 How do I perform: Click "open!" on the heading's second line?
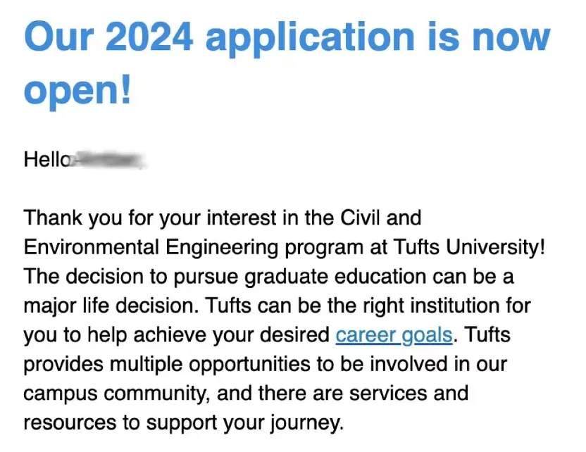pyautogui.click(x=78, y=90)
